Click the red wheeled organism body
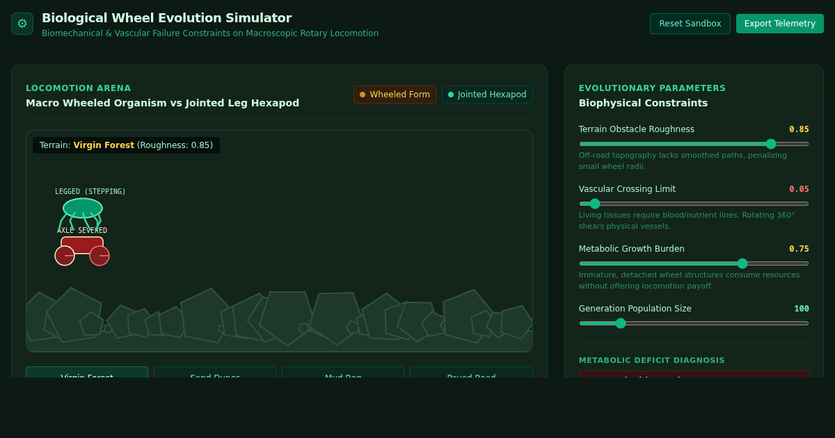 82,245
